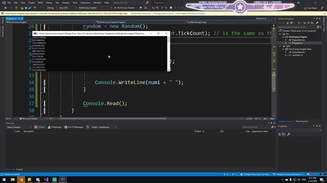The image size is (327, 183).
Task: Open the Build + IntelliSense dropdown
Action: 104,127
